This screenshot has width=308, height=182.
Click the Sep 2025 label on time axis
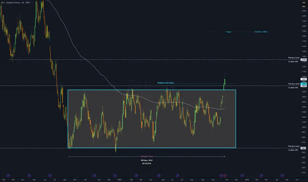coord(203,180)
